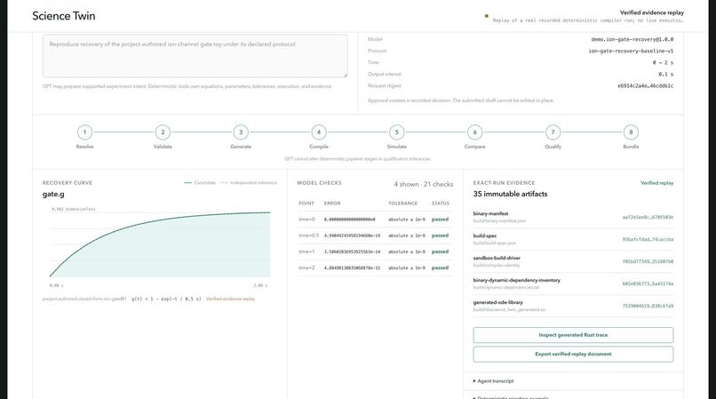
Task: Click the Science Twin title
Action: click(x=64, y=16)
